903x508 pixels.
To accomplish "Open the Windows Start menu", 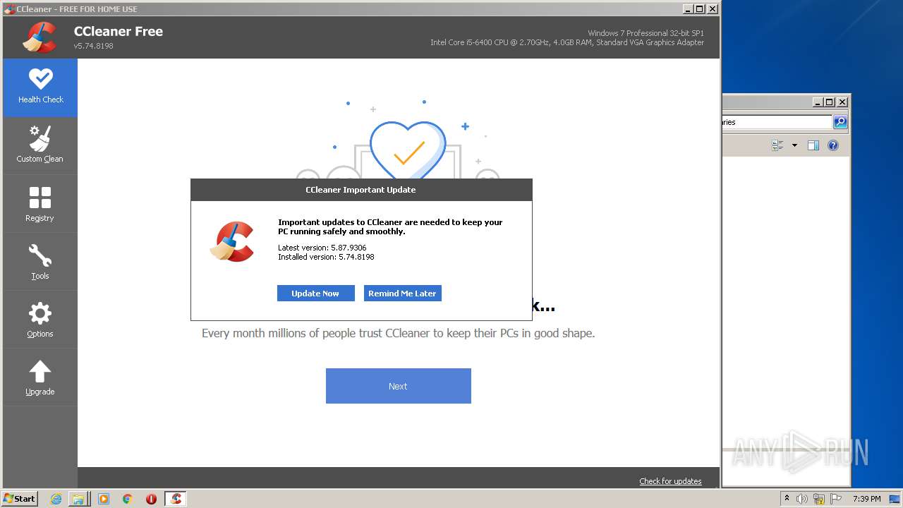I will pyautogui.click(x=20, y=498).
